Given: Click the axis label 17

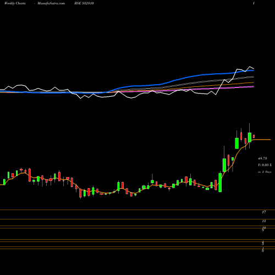Looking at the screenshot, I should [x=264, y=212].
